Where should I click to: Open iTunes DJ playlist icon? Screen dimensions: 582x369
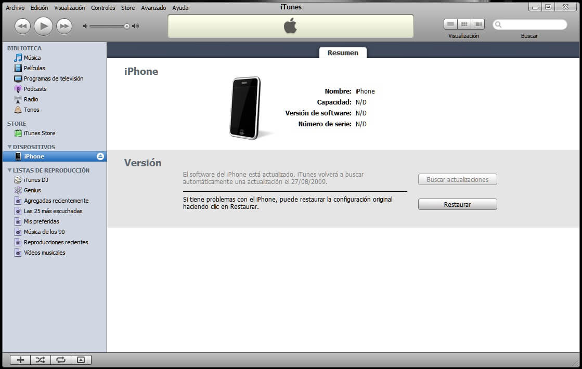(x=18, y=180)
